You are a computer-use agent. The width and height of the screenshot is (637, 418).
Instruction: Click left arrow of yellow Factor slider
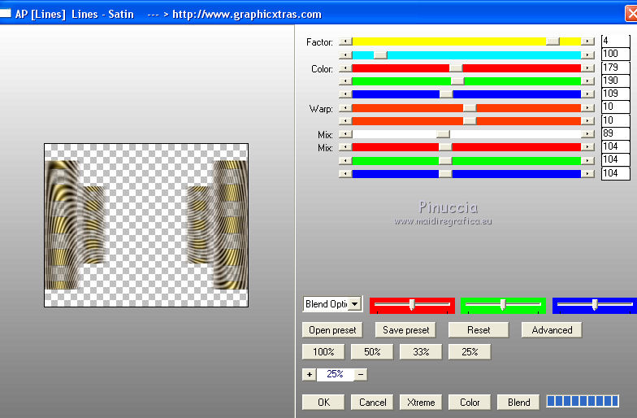(345, 41)
